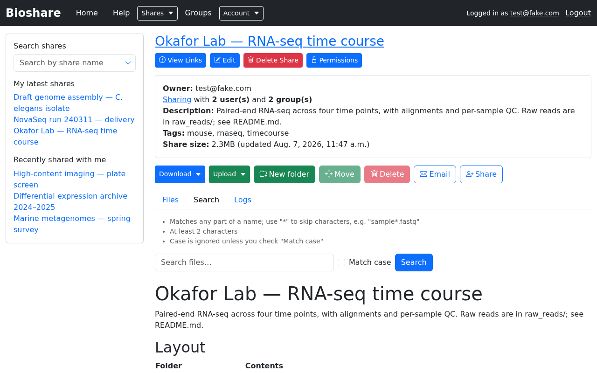Click the Sharing link in share details
597x373 pixels.
click(x=177, y=100)
